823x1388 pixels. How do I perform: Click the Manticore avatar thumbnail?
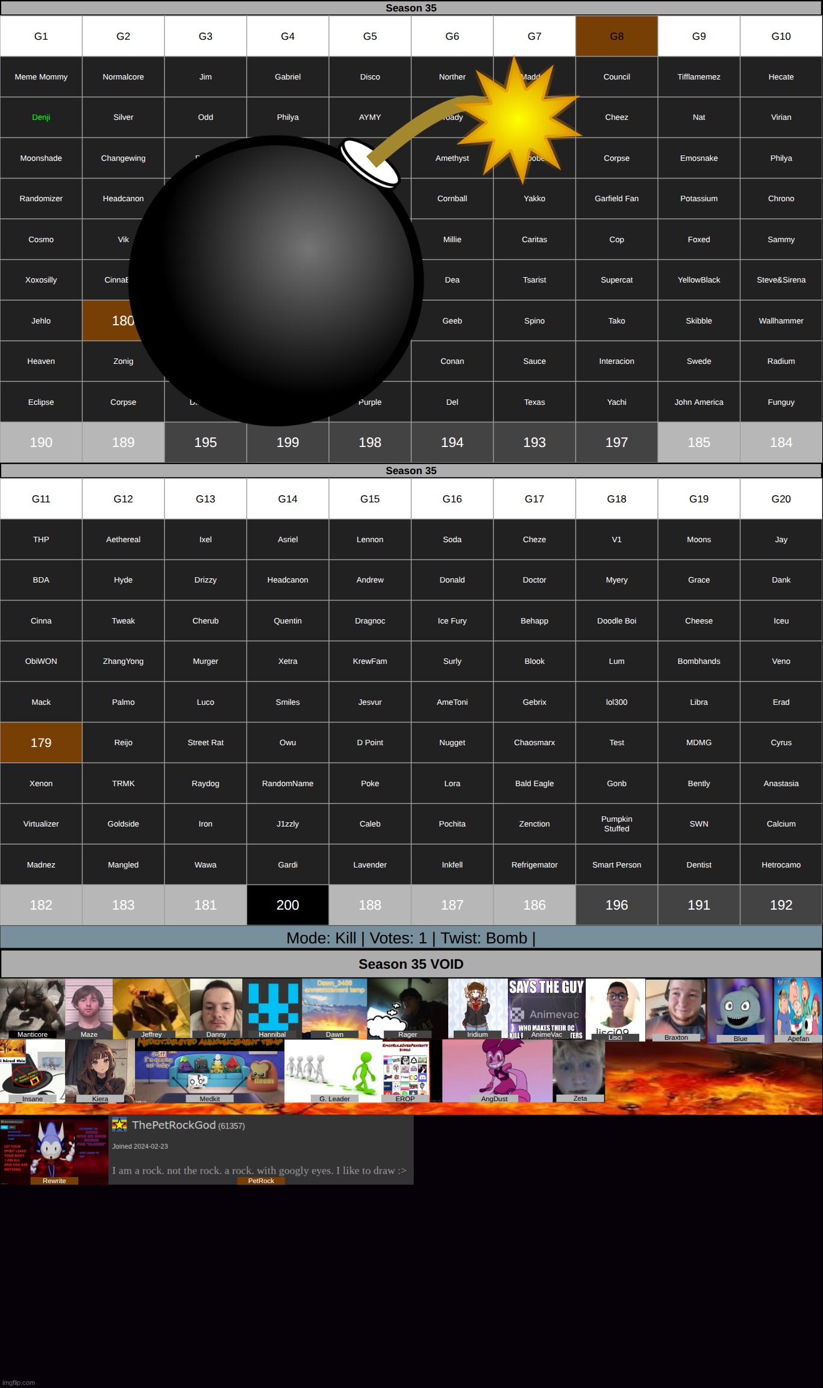click(x=33, y=1008)
